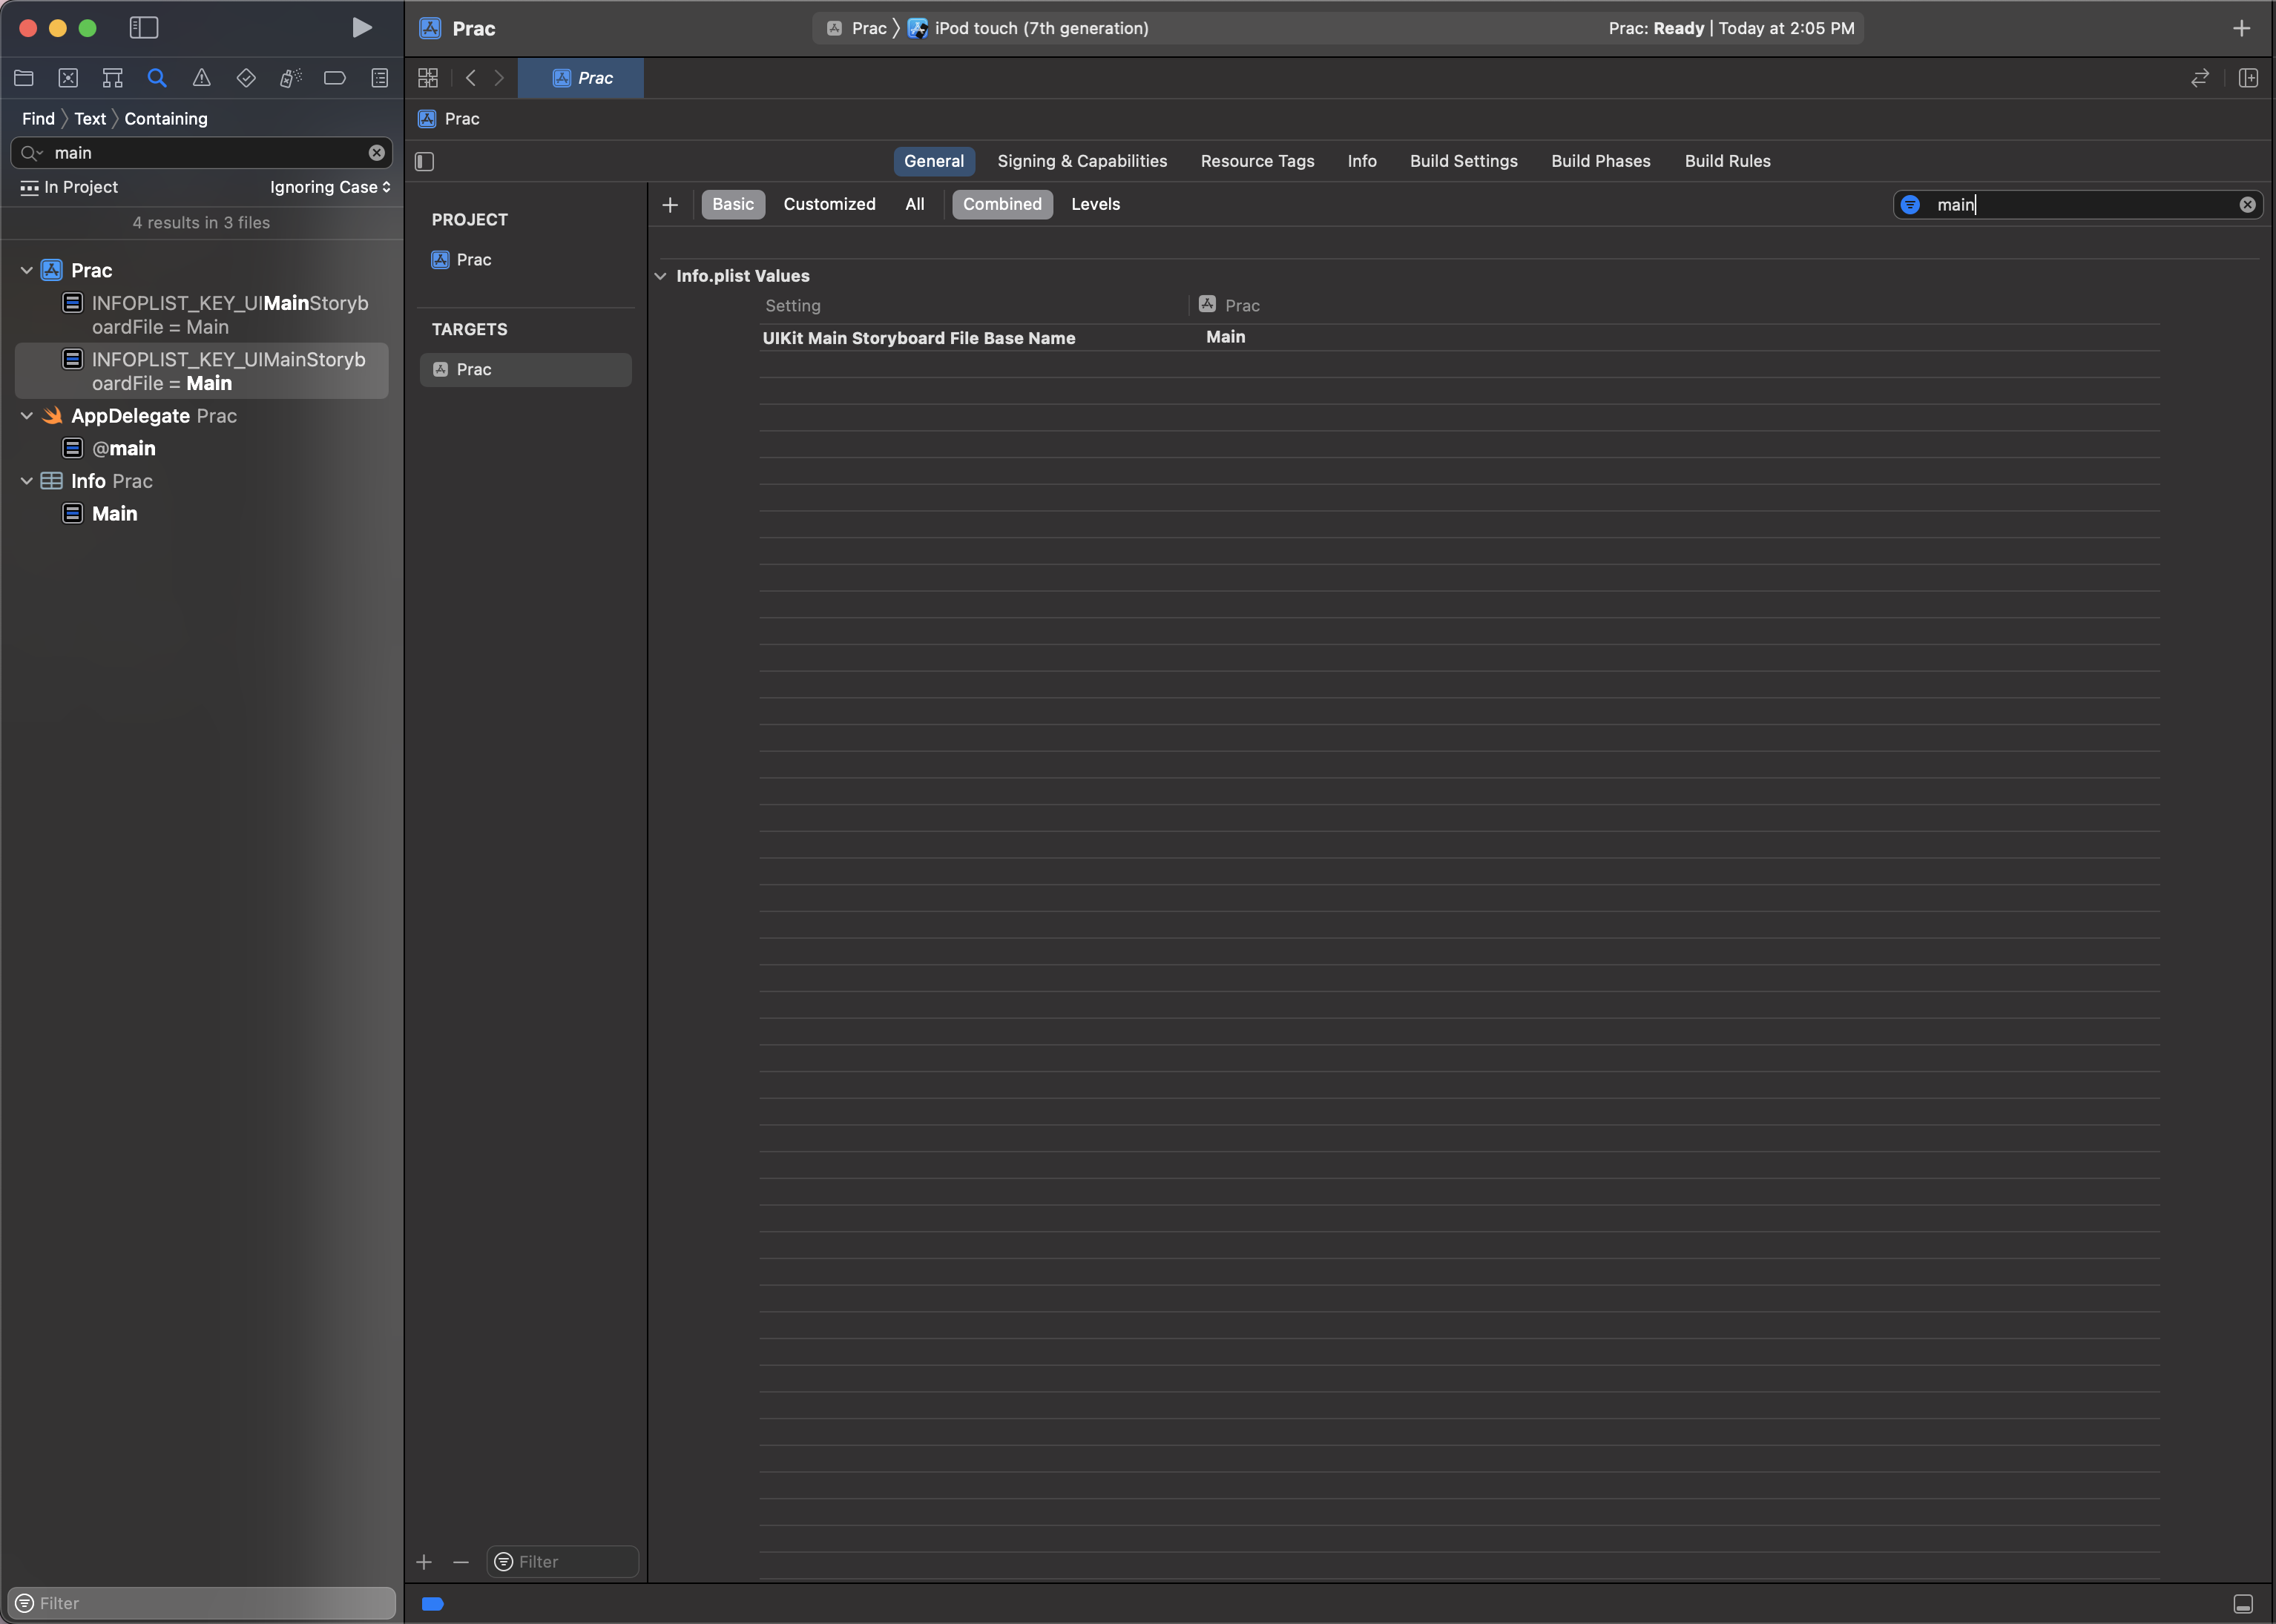This screenshot has height=1624, width=2276.
Task: Show All build settings
Action: [x=915, y=204]
